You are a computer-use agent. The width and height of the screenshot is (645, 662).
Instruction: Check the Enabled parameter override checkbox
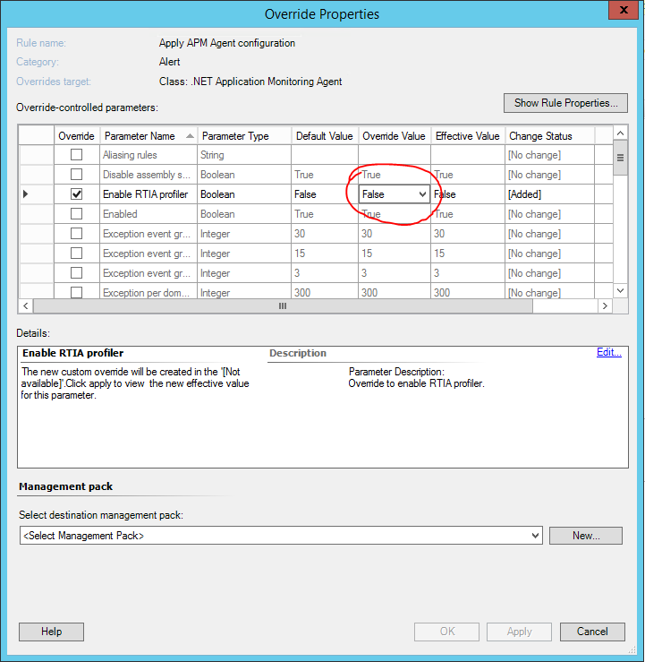click(x=76, y=213)
